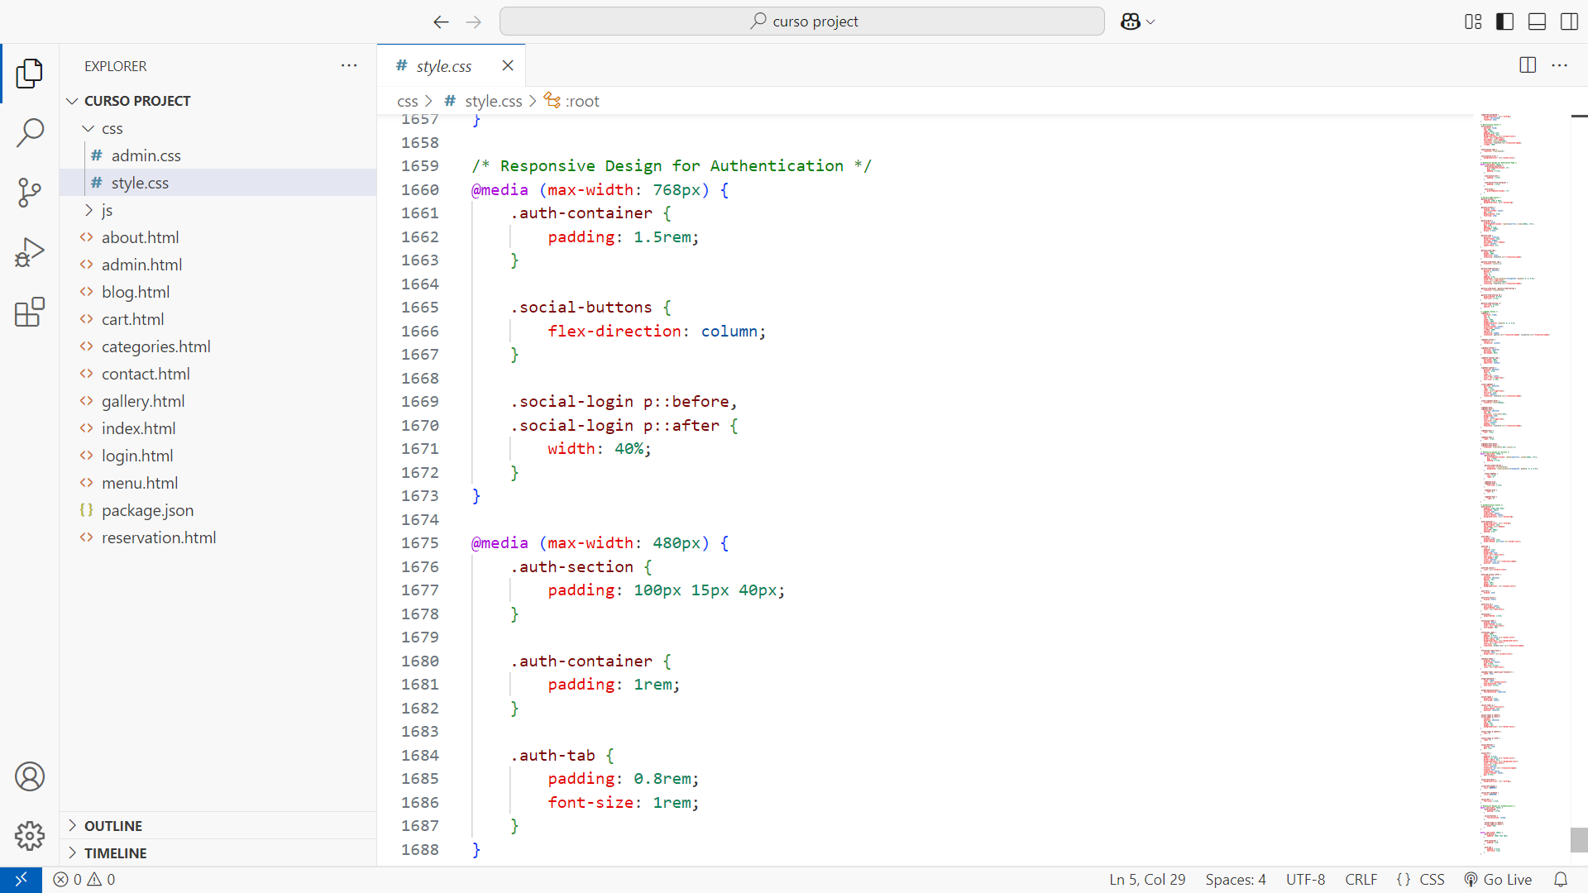The width and height of the screenshot is (1588, 893).
Task: Open the Copilot dropdown arrow
Action: 1150,22
